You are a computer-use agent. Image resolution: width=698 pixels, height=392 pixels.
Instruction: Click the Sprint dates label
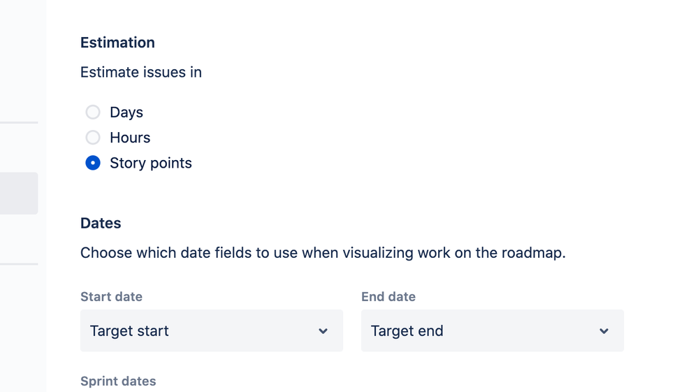[118, 382]
